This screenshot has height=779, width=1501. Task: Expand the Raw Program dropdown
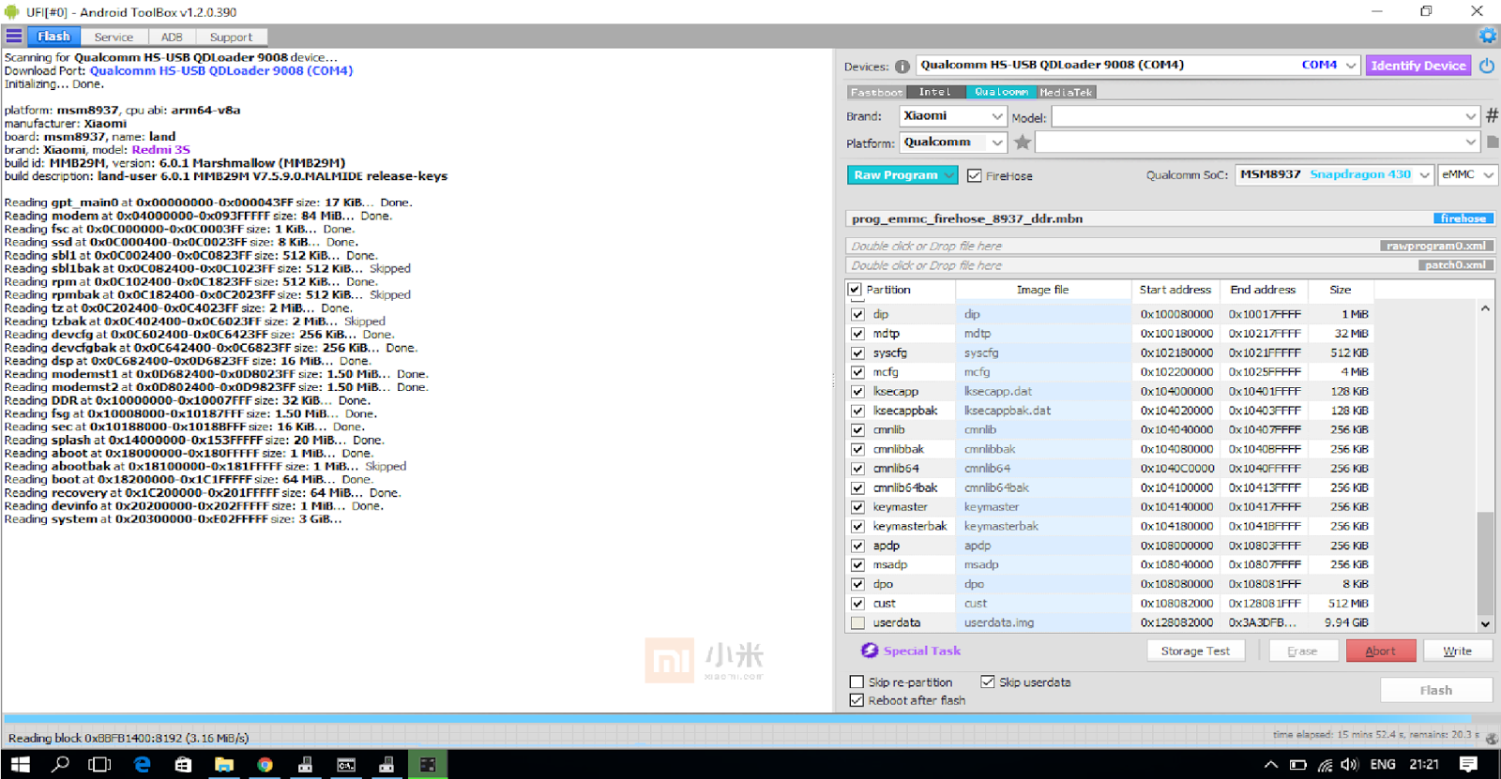click(x=949, y=175)
